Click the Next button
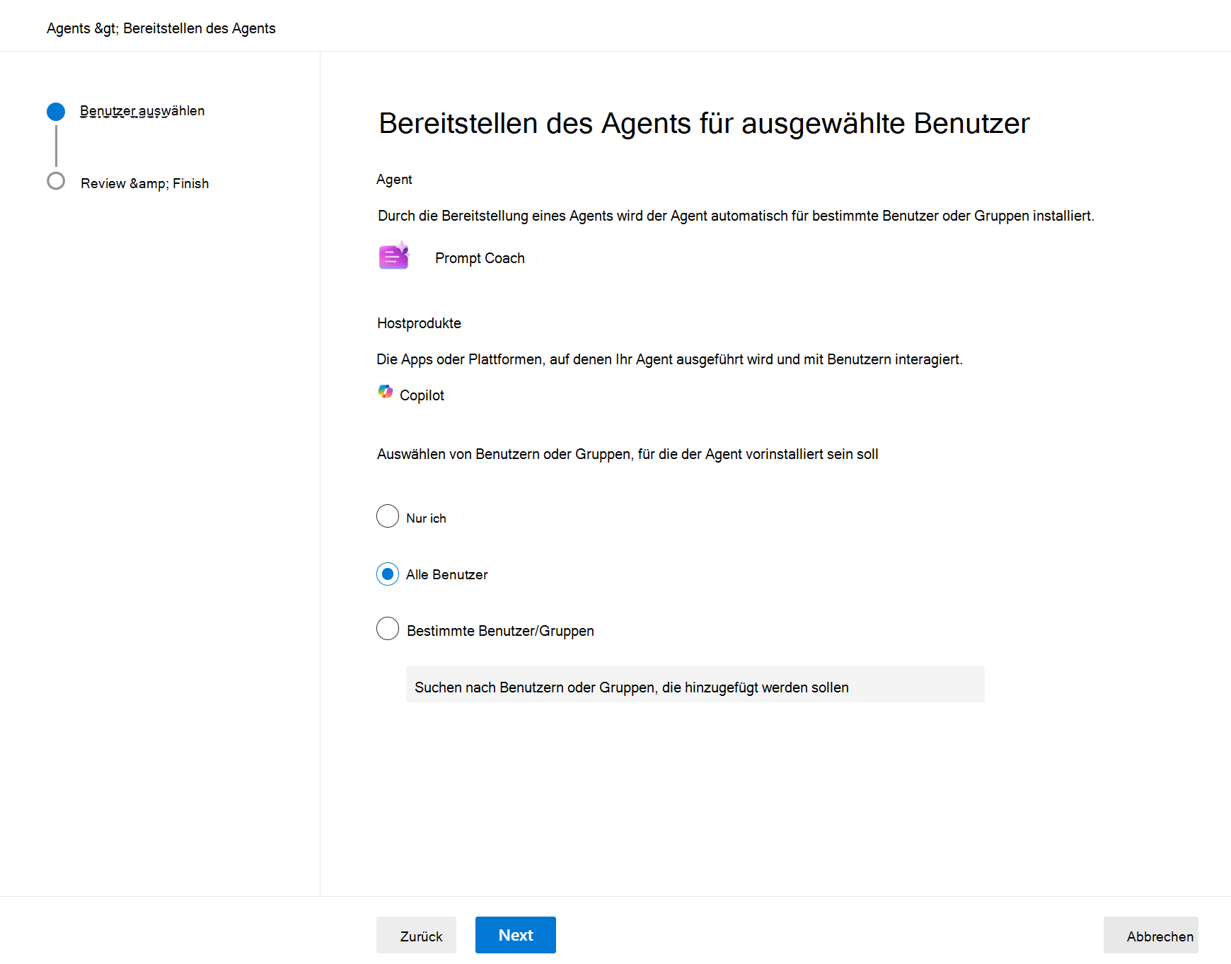 516,935
